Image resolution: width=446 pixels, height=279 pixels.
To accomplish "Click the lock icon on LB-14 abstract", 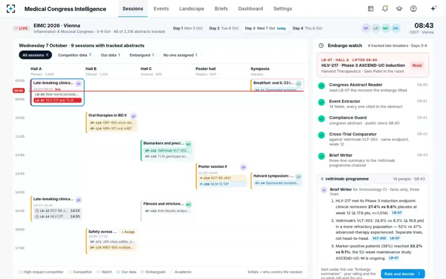I will click(37, 216).
